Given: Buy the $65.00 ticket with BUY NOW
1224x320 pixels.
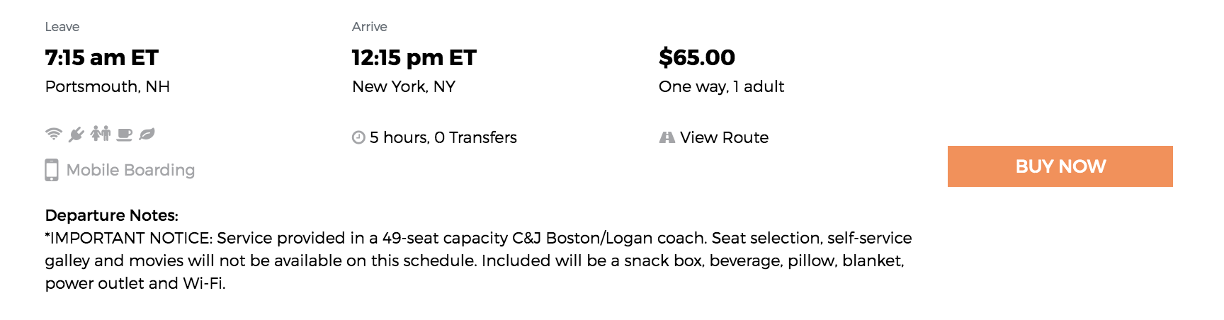Looking at the screenshot, I should click(x=1060, y=166).
